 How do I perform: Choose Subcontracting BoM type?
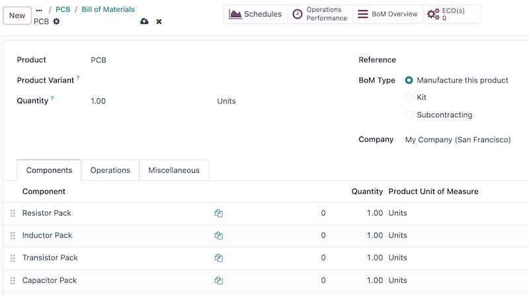point(409,115)
